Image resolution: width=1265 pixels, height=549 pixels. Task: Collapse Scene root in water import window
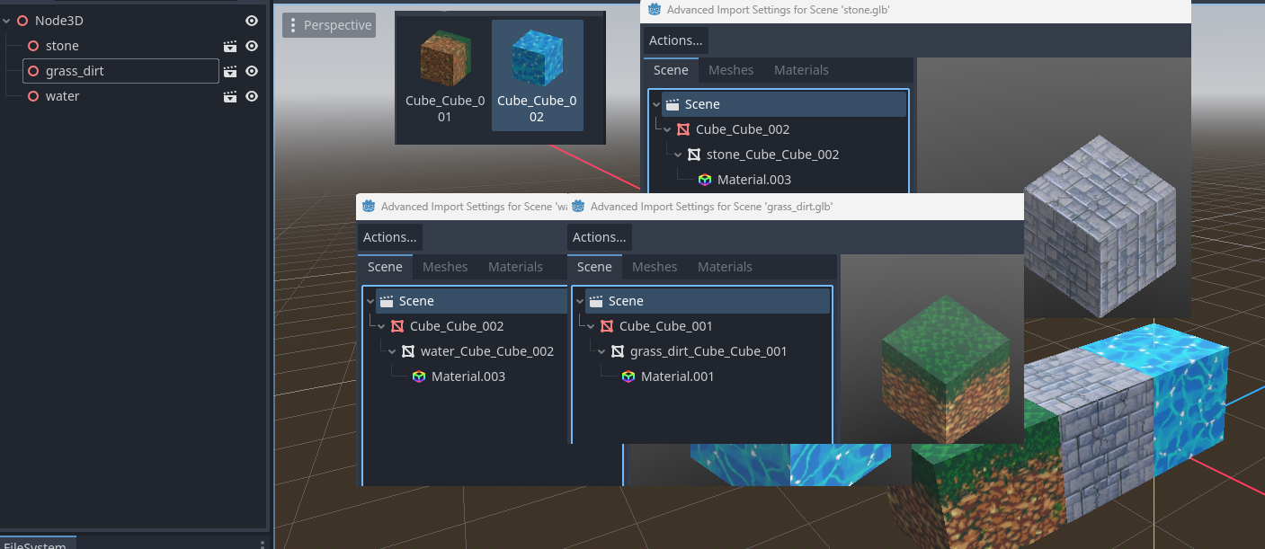(x=370, y=301)
